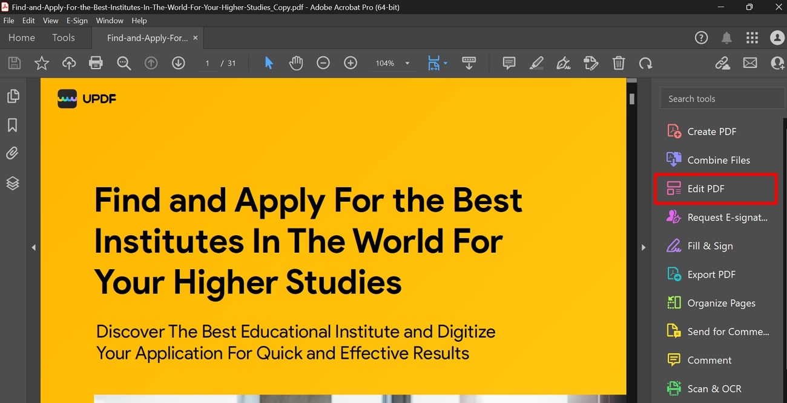Add a sticky note comment

(509, 62)
